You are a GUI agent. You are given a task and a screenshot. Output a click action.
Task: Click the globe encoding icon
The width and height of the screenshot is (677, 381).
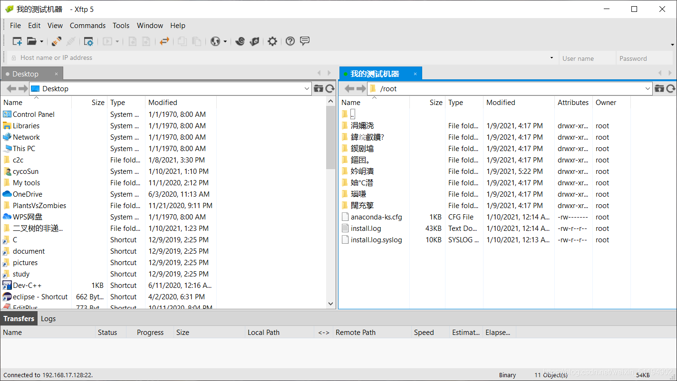[215, 41]
